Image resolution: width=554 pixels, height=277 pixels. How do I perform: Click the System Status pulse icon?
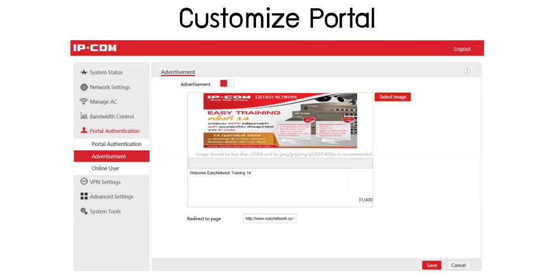tap(84, 73)
